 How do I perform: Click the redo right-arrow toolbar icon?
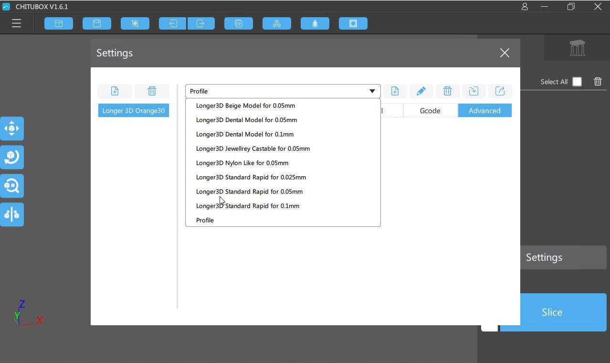[x=201, y=23]
